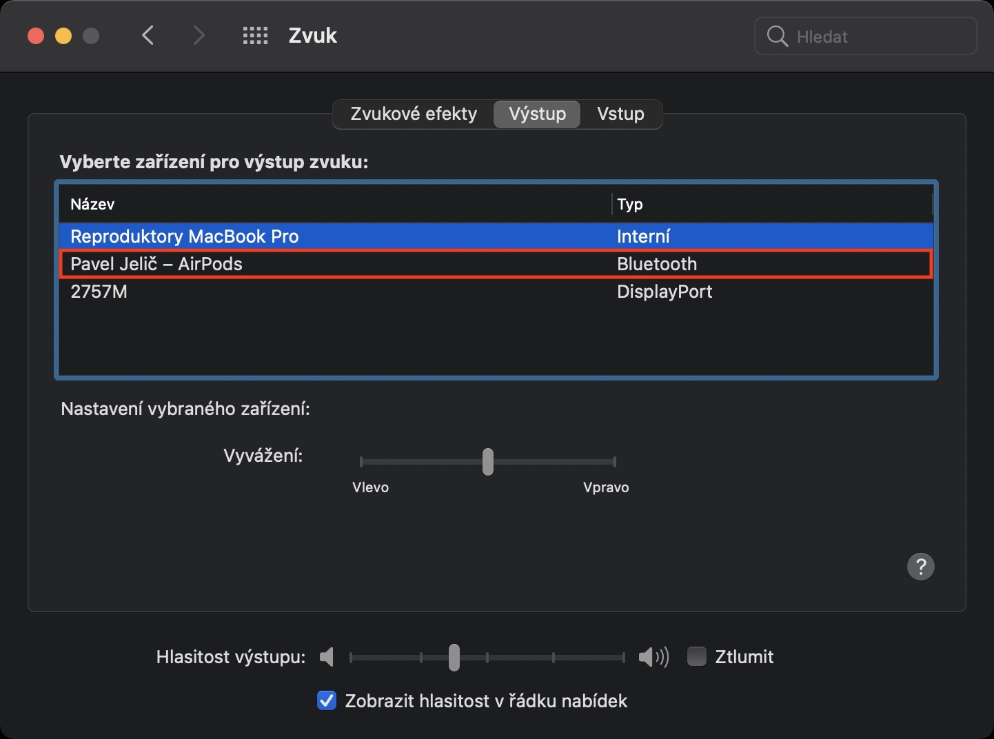Show all preferences grid icon
994x739 pixels.
click(255, 36)
